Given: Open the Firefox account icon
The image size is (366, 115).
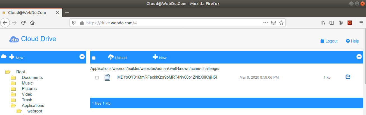Looking at the screenshot, I should [x=341, y=23].
